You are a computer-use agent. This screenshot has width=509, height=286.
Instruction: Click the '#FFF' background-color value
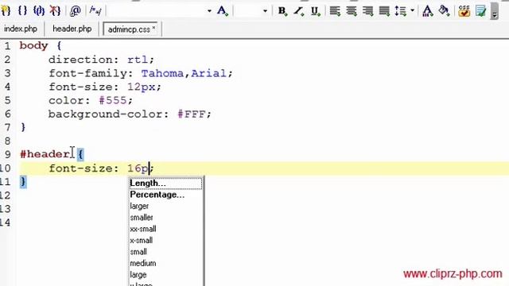[x=191, y=114]
